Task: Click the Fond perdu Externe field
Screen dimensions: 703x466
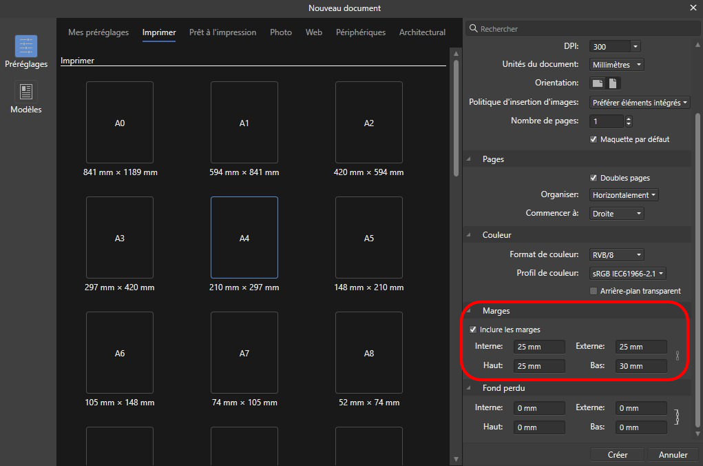Action: point(641,408)
